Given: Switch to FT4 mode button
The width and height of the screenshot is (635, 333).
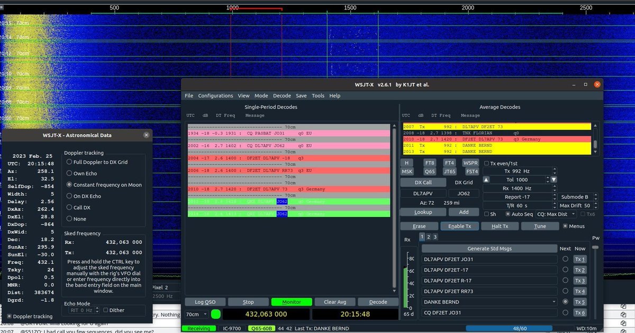Looking at the screenshot, I should [x=449, y=163].
